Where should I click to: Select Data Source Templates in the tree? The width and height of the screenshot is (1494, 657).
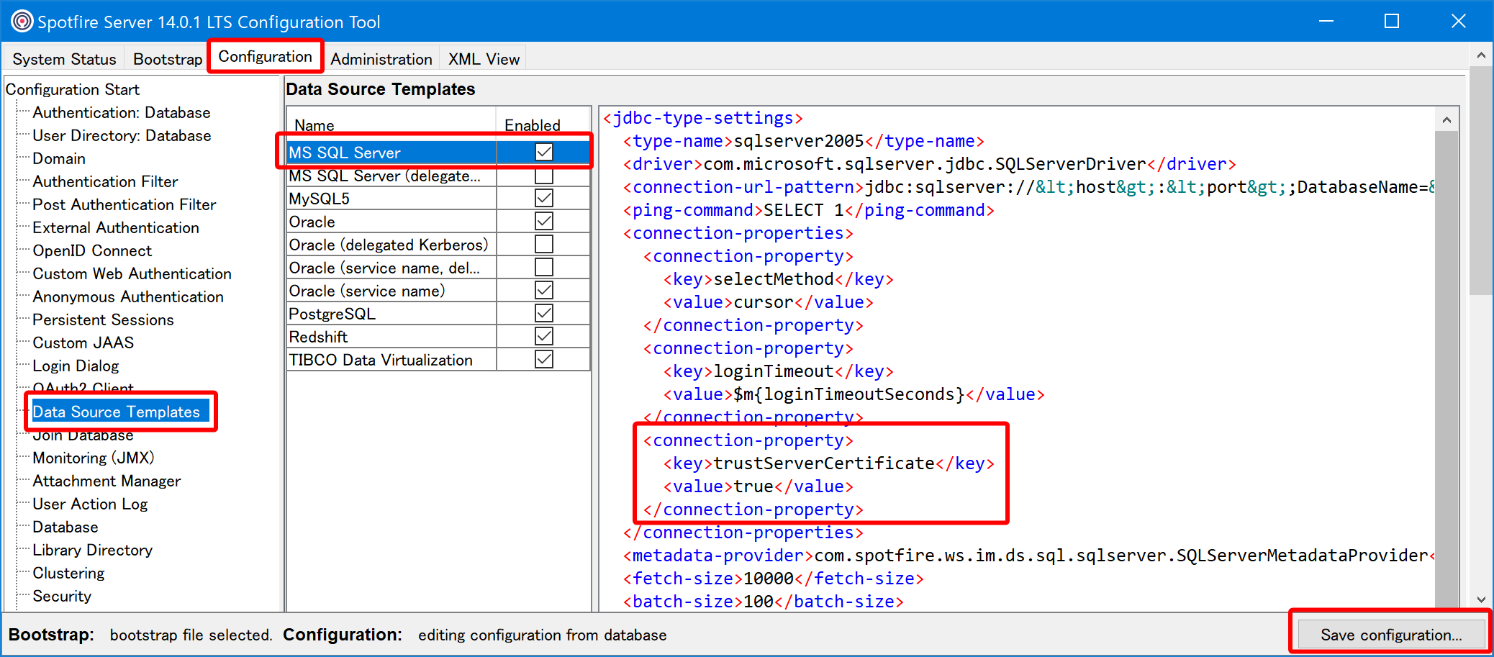point(117,411)
